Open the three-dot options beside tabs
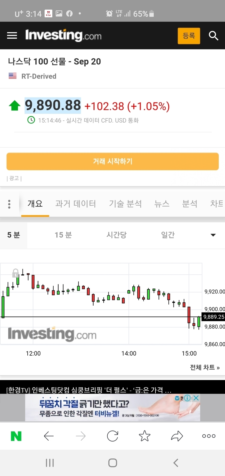 [x=9, y=204]
